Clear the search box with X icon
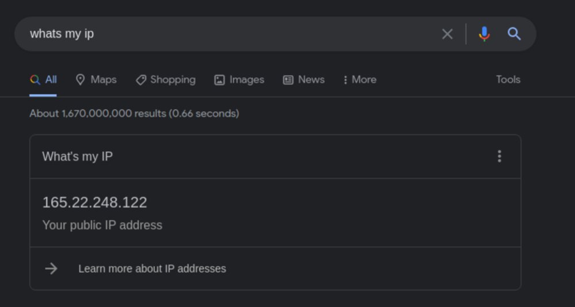The width and height of the screenshot is (575, 307). [447, 34]
